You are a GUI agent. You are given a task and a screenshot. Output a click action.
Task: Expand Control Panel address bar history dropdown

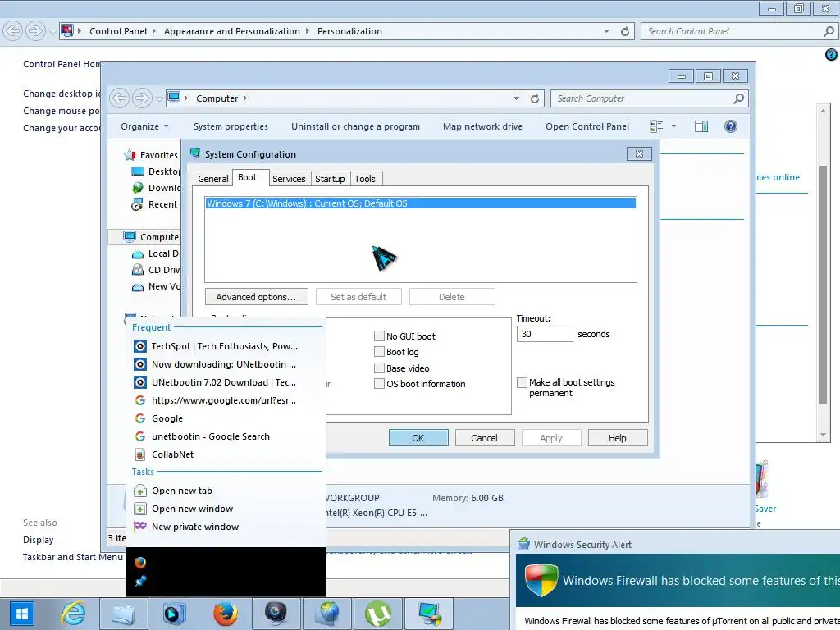click(606, 32)
